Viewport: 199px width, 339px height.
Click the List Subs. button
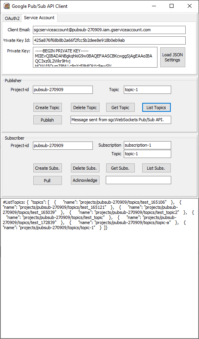[x=156, y=168]
